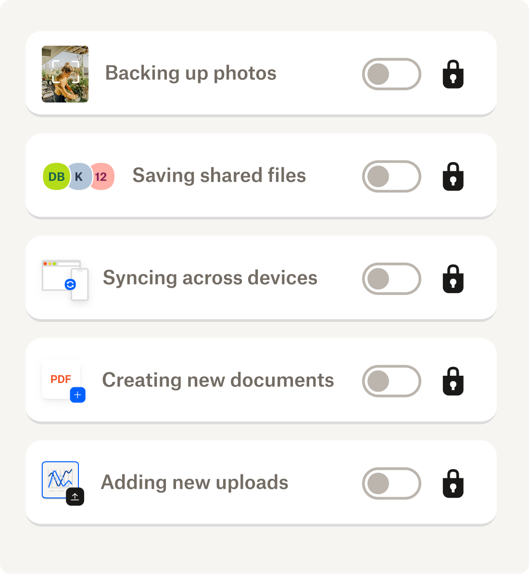Enable the Adding new uploads toggle

(391, 484)
